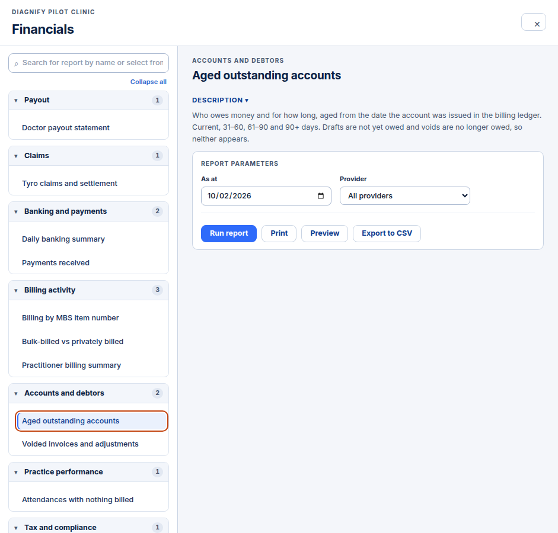
Task: Open the Provider dropdown
Action: pyautogui.click(x=405, y=196)
